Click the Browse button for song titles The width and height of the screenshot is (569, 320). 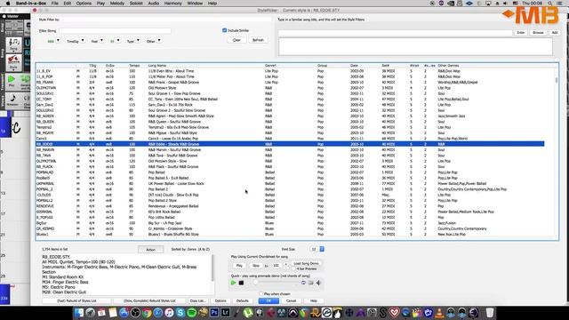538,33
